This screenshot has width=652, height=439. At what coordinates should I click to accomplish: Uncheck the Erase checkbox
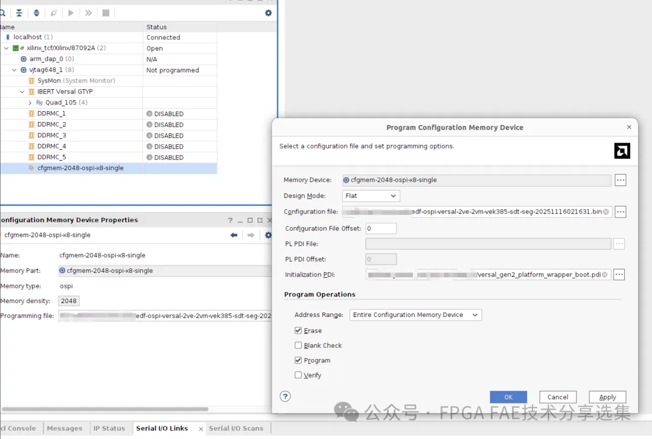point(298,331)
